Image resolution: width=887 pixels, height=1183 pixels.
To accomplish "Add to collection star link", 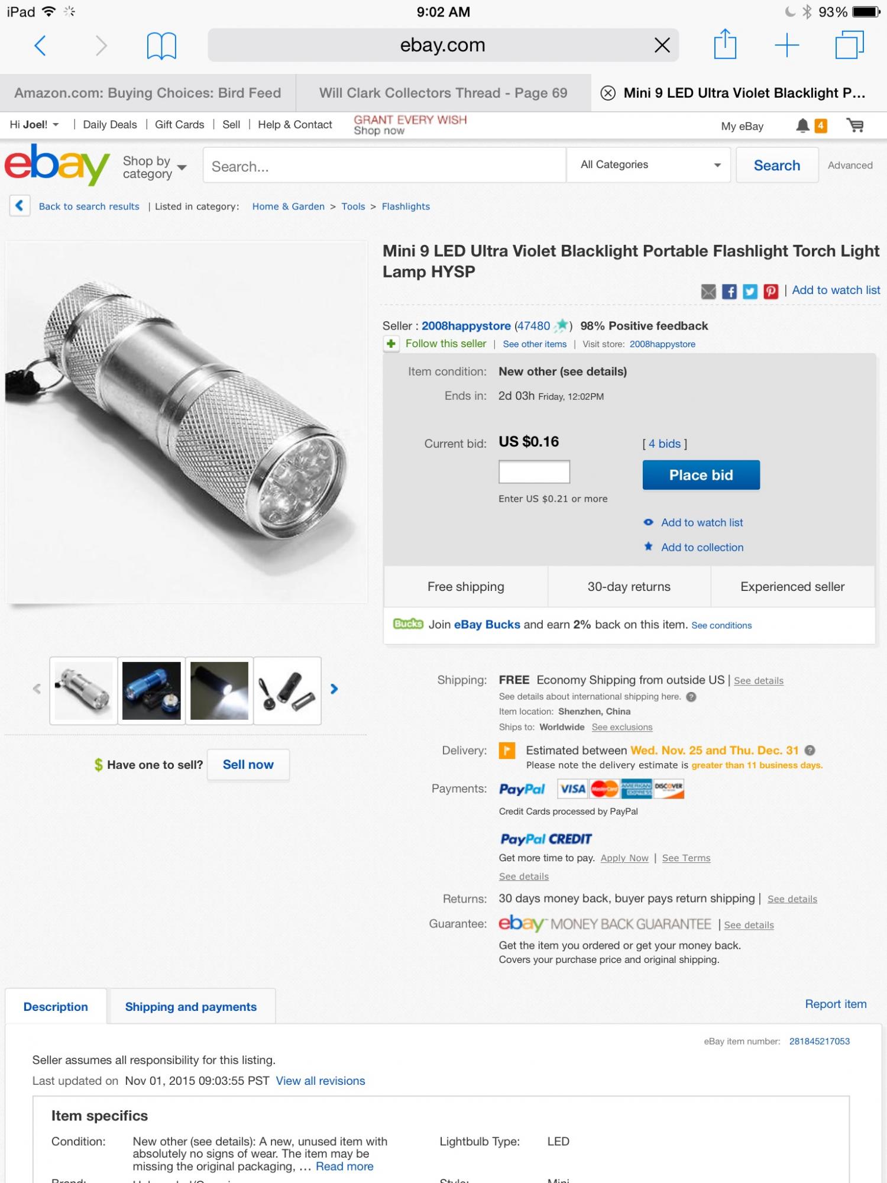I will pos(702,547).
